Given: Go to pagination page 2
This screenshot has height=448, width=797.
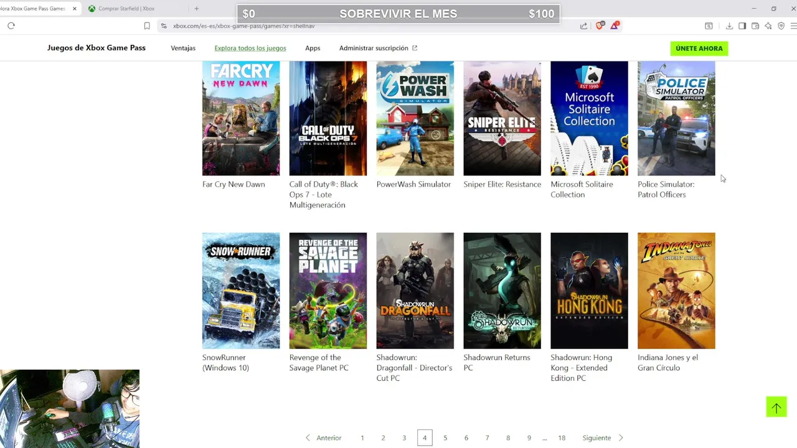Looking at the screenshot, I should coord(383,438).
